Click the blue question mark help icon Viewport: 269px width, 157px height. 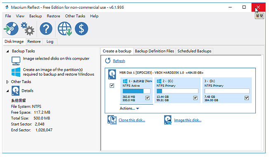pyautogui.click(x=46, y=29)
